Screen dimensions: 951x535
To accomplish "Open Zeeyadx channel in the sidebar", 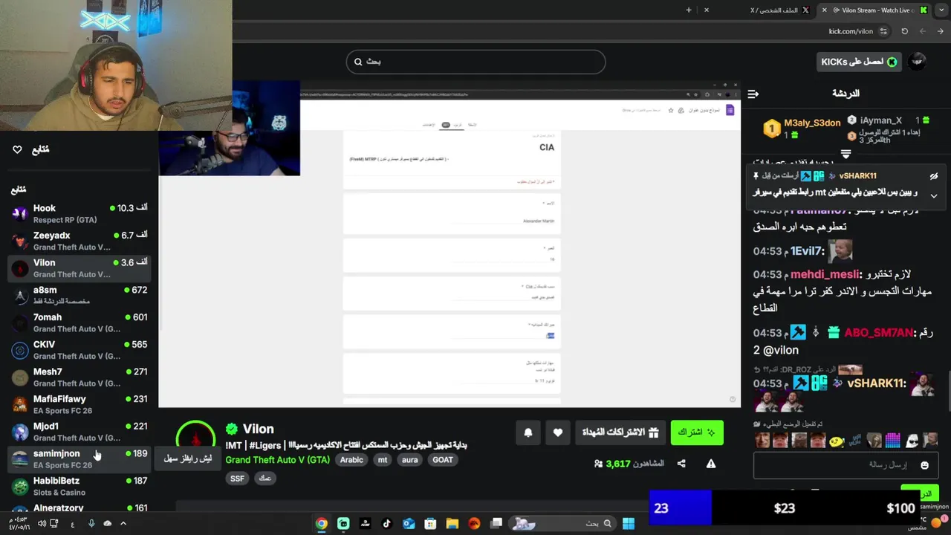I will click(x=79, y=241).
